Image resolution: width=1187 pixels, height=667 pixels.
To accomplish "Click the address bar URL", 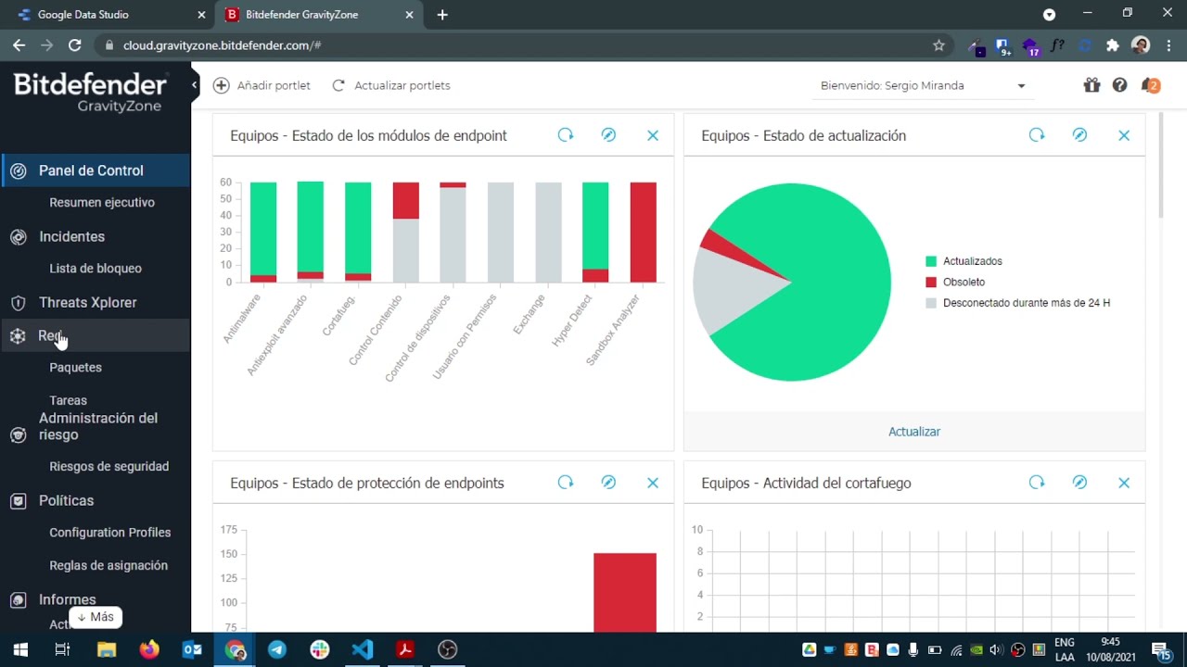I will [x=223, y=45].
